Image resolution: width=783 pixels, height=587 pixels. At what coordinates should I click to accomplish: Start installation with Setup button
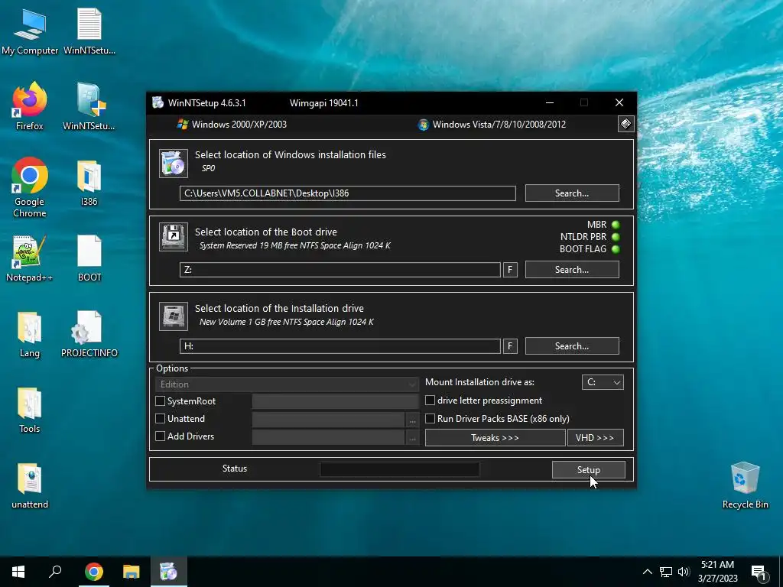[x=588, y=470]
